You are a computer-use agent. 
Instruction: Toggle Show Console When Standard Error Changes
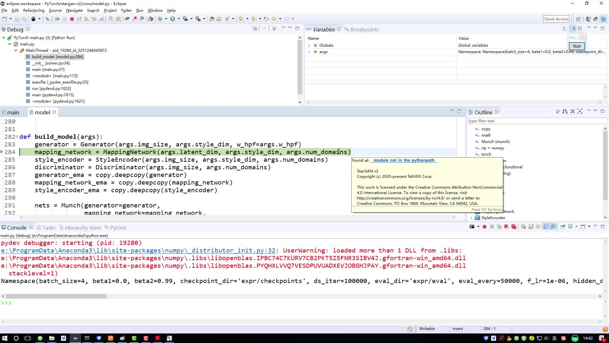click(x=553, y=227)
